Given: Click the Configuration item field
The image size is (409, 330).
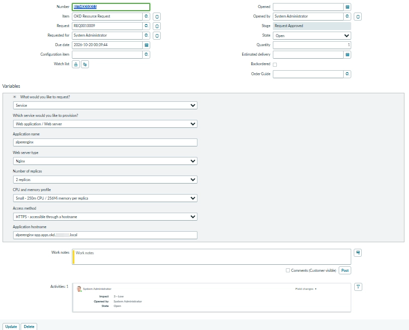Looking at the screenshot, I should click(x=108, y=55).
